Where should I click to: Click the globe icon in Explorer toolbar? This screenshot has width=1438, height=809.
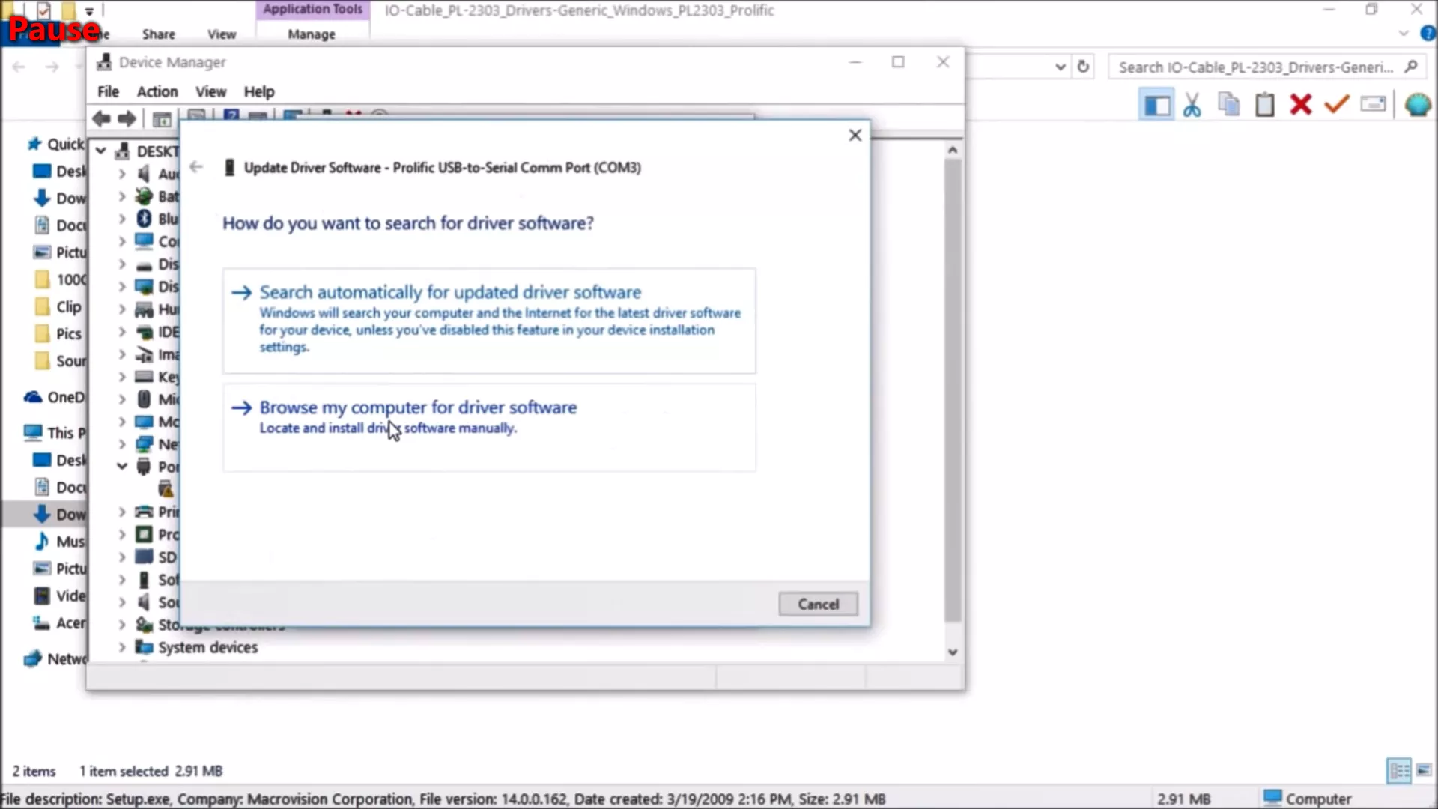(1418, 104)
